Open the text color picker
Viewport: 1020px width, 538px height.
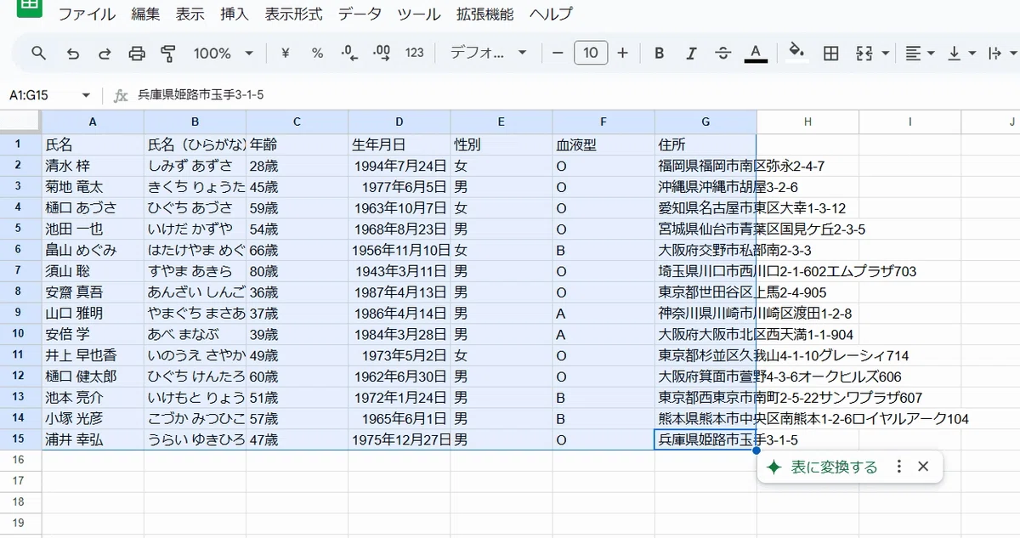pos(756,53)
